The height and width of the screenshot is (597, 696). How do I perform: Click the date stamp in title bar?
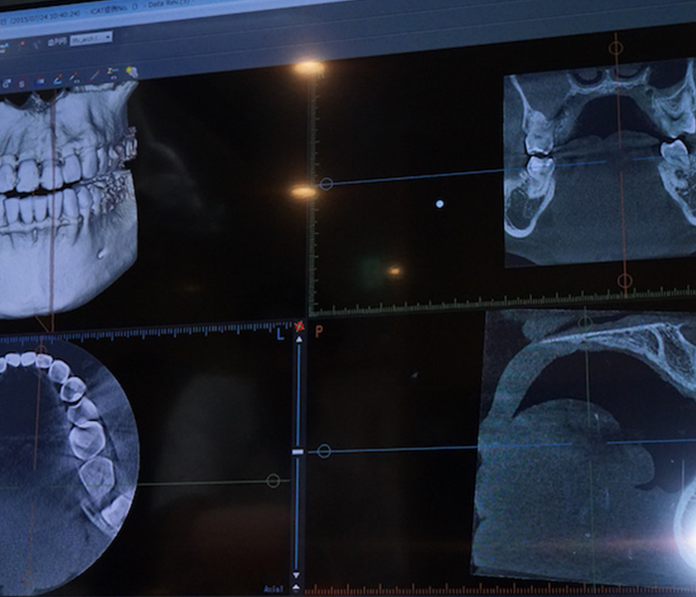coord(45,17)
